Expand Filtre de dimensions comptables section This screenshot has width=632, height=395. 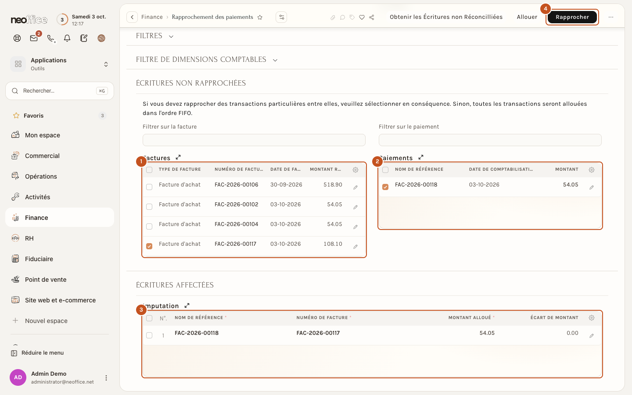207,60
